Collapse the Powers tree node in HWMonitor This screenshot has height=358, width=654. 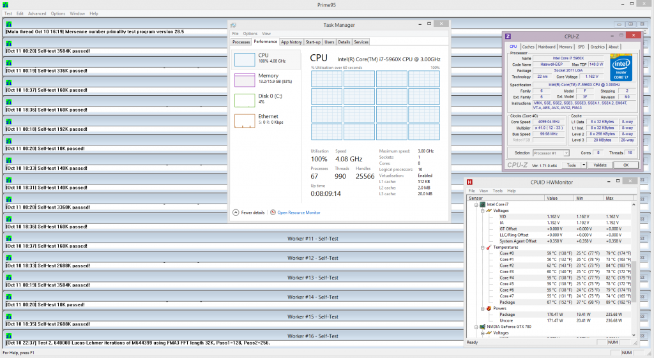(483, 308)
